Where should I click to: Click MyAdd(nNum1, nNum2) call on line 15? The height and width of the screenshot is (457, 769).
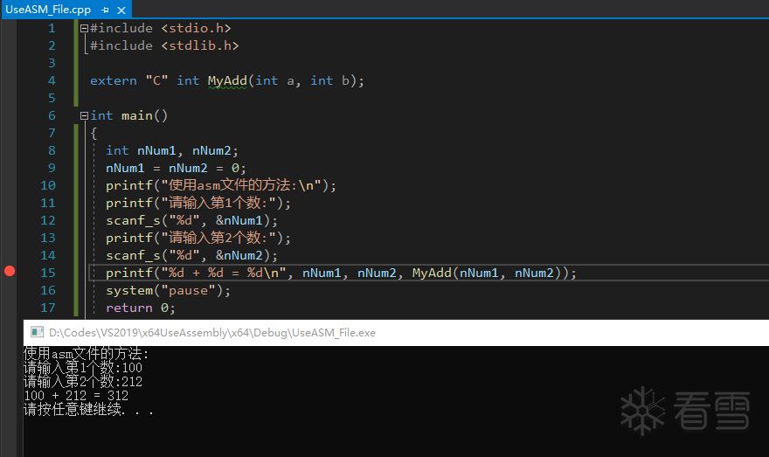[488, 273]
